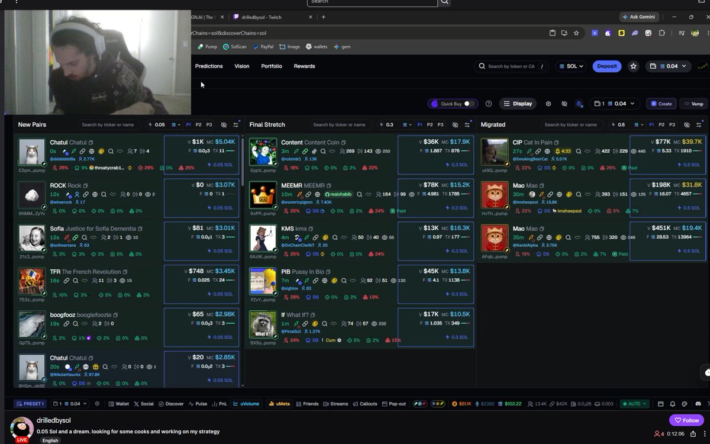Open the @SmokingBeerCat creator link

click(x=531, y=159)
